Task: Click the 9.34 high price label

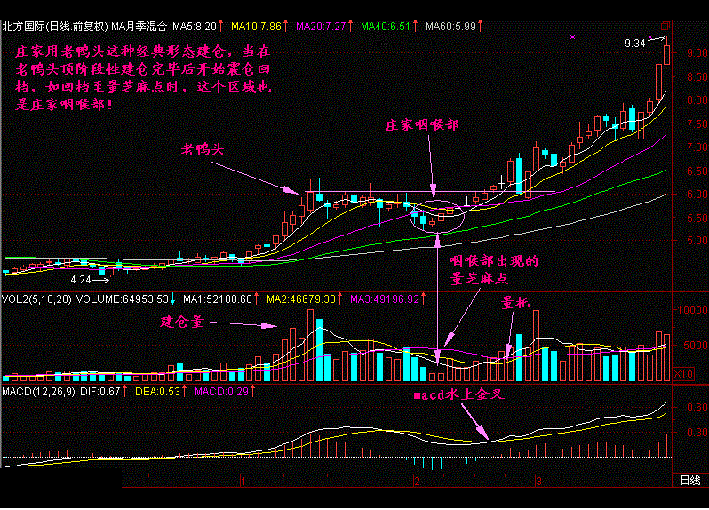Action: pyautogui.click(x=634, y=43)
